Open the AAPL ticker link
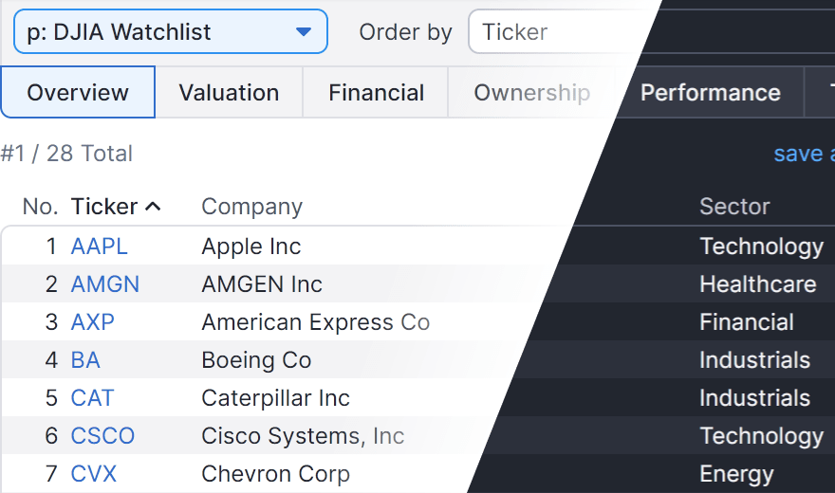The width and height of the screenshot is (835, 493). (99, 246)
